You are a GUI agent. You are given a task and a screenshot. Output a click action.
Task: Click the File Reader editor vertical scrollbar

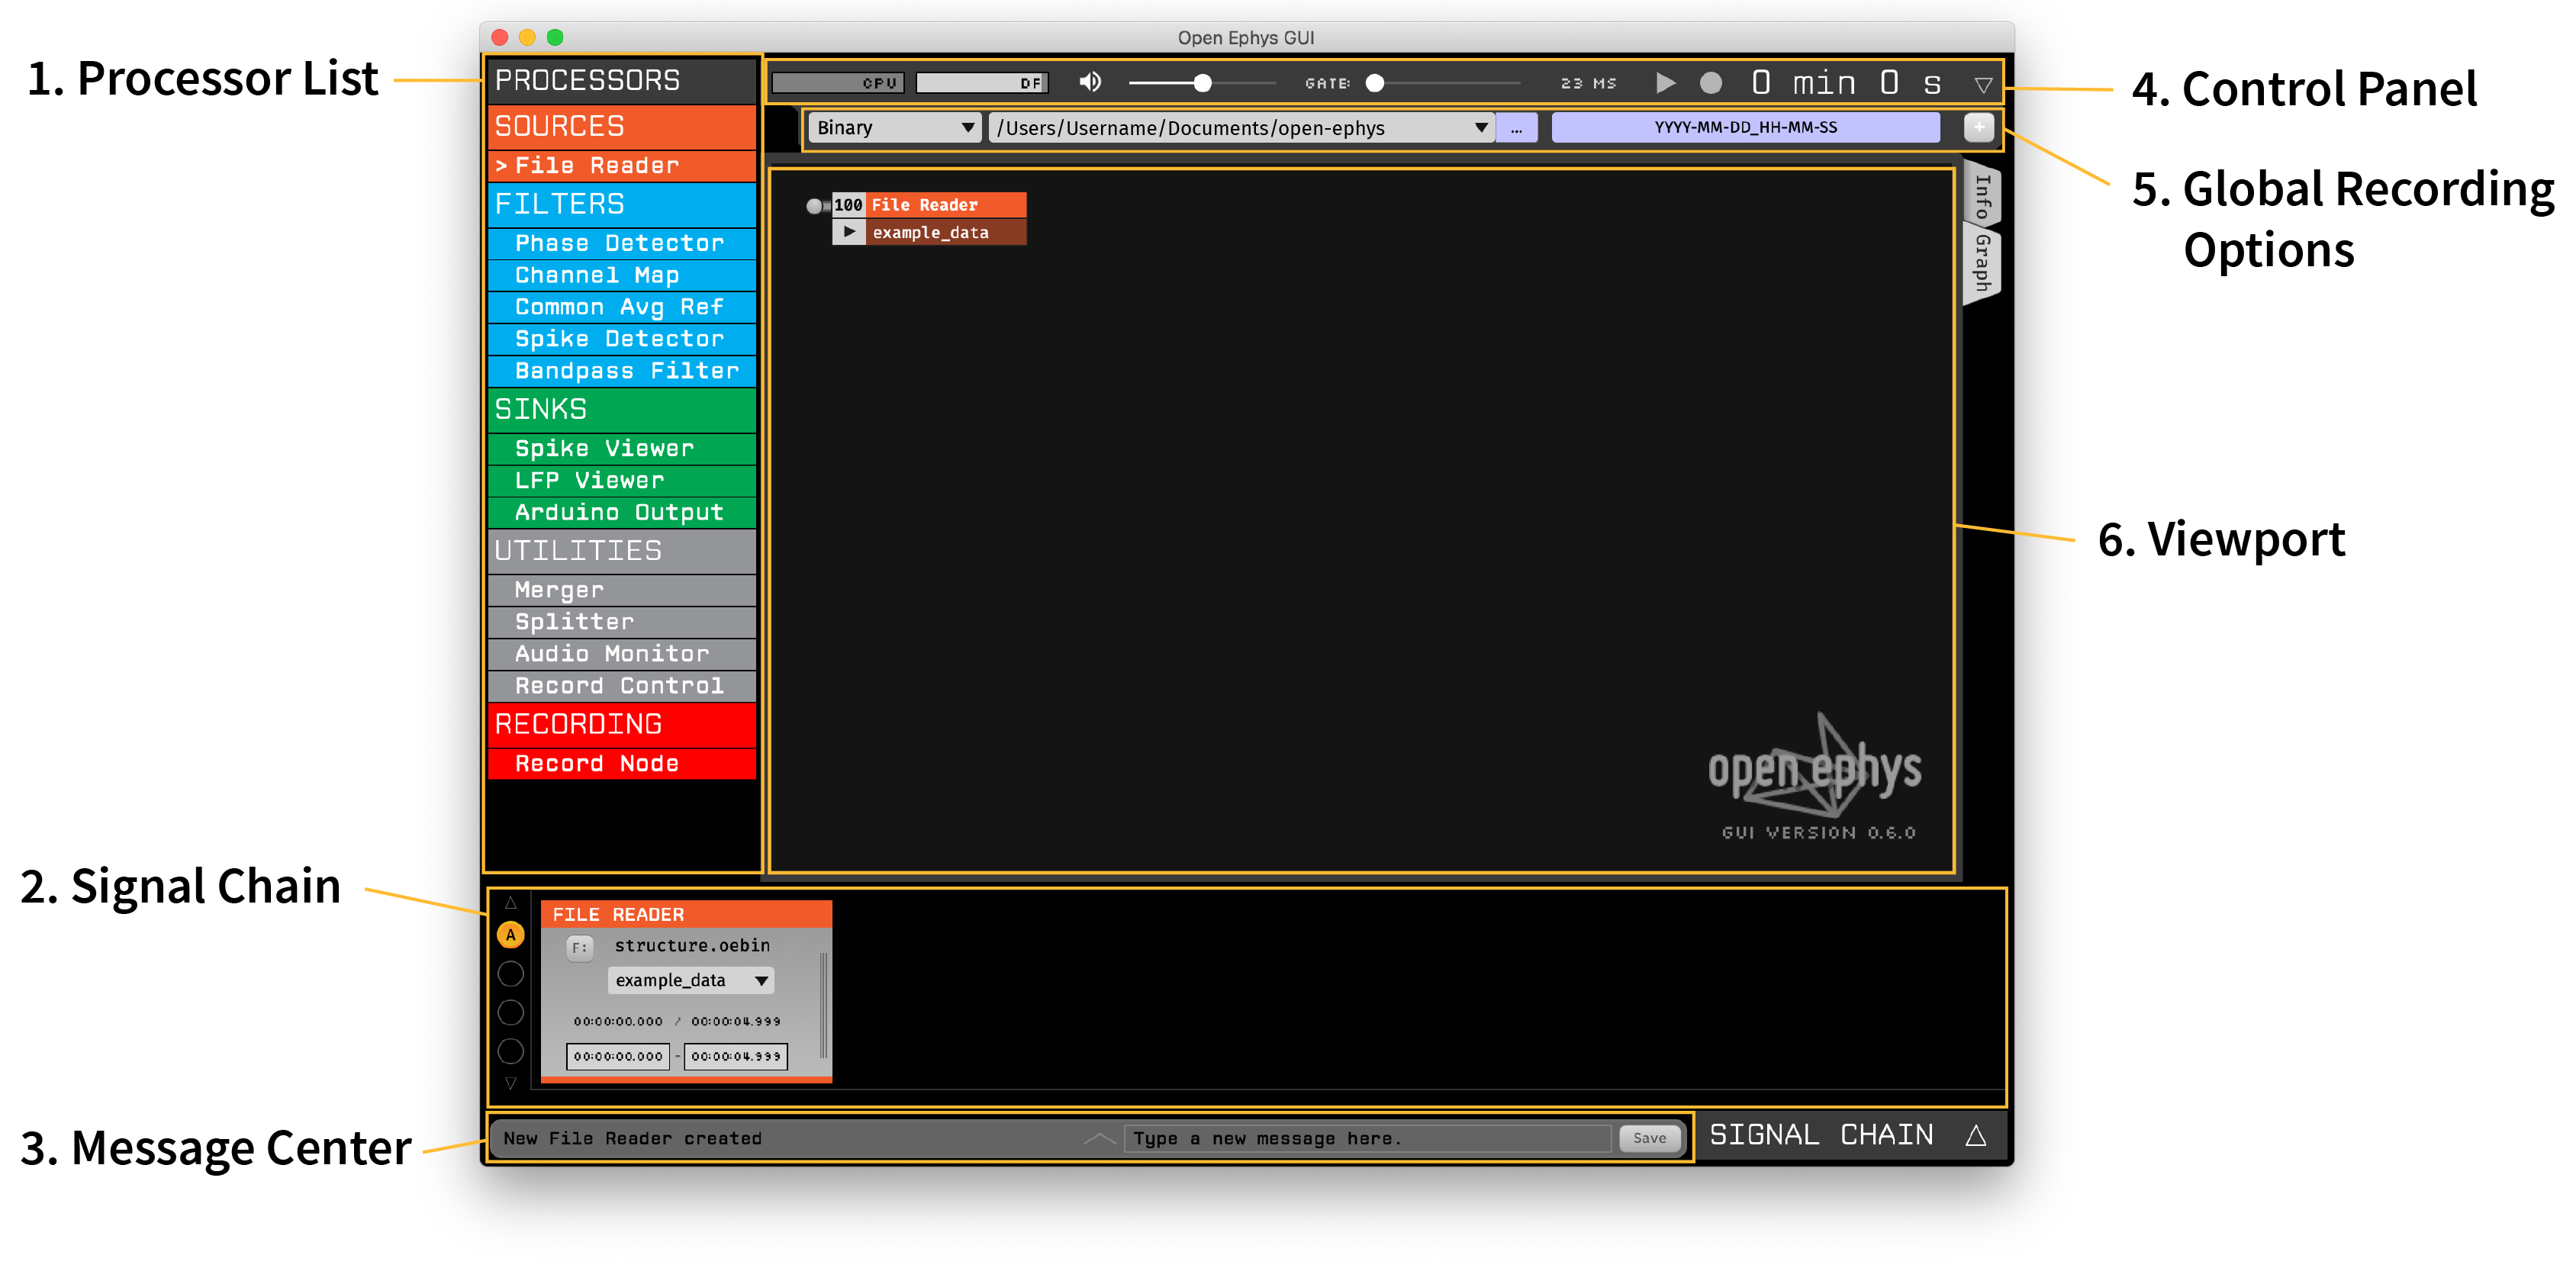coord(823,1005)
